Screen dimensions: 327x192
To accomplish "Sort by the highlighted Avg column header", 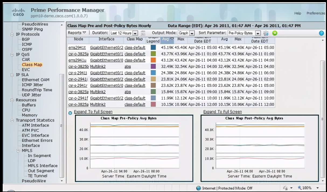I will (168, 40).
